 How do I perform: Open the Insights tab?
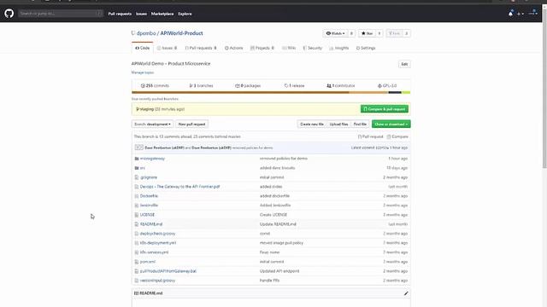tap(339, 48)
